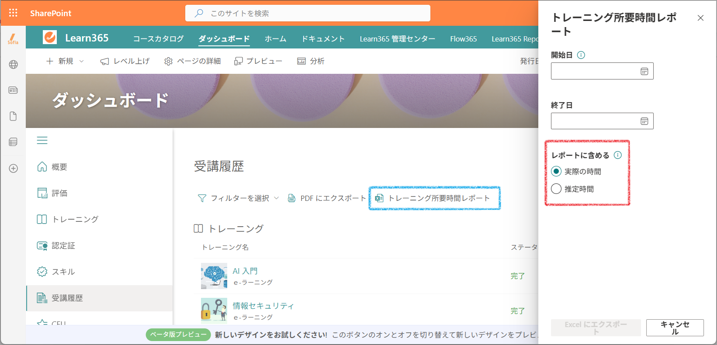Viewport: 717px width, 345px height.
Task: Click the start date calendar icon
Action: [x=644, y=71]
